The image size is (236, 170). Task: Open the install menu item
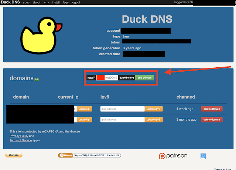tap(56, 3)
